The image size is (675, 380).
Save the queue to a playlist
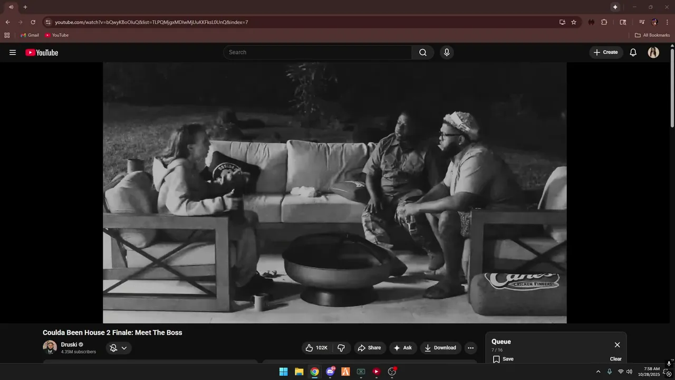[x=503, y=359]
